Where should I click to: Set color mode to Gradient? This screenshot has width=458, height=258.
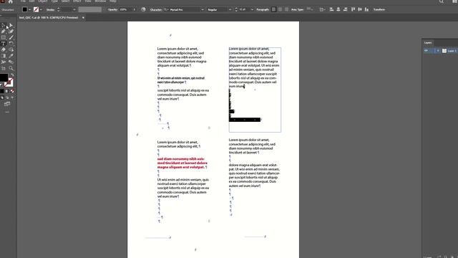tap(7, 91)
